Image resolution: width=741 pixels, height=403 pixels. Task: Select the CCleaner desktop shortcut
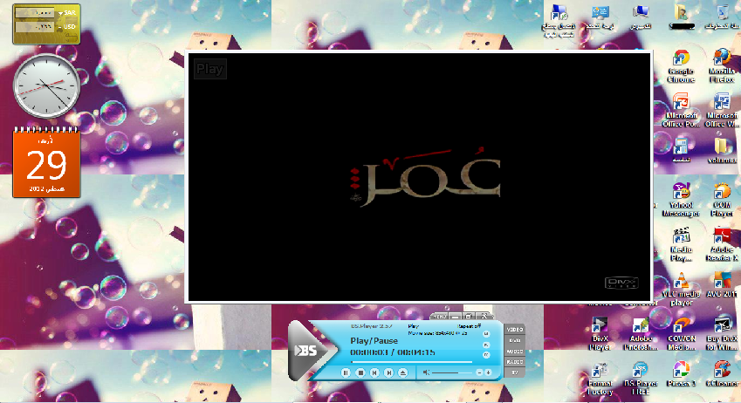point(722,375)
